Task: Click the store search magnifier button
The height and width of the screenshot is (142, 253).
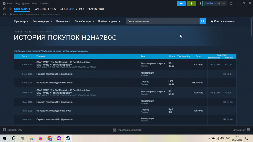Action: coord(203,21)
